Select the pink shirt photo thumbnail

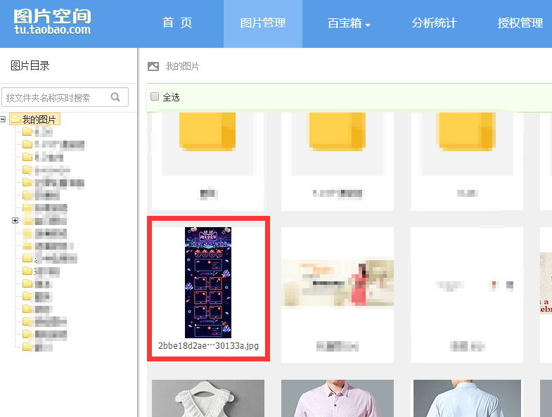(x=338, y=398)
